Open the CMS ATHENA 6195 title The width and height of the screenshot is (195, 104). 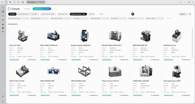(x=47, y=81)
